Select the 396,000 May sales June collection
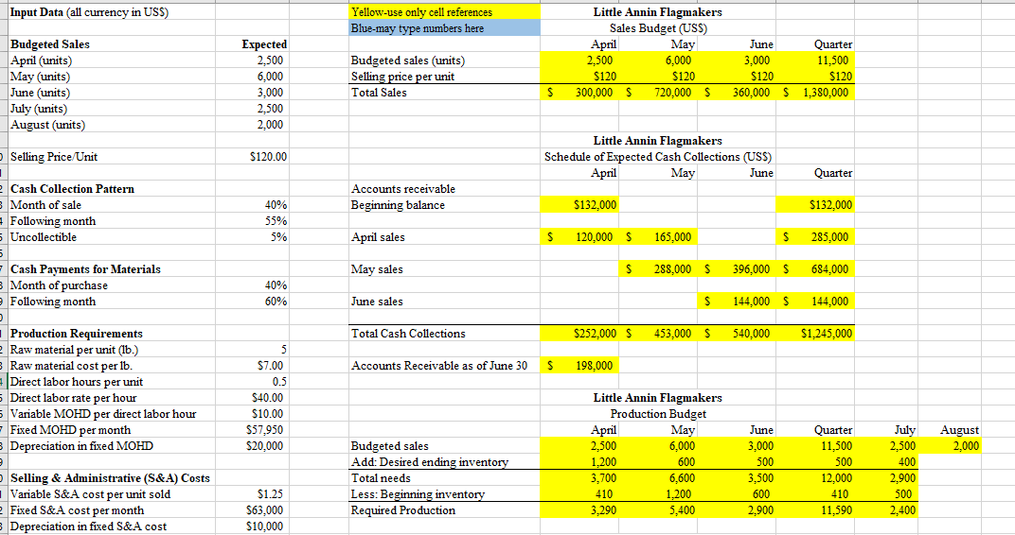Image resolution: width=1015 pixels, height=535 pixels. [738, 268]
